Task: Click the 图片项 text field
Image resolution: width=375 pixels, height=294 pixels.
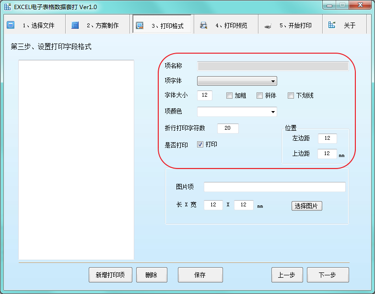Action: (x=275, y=187)
